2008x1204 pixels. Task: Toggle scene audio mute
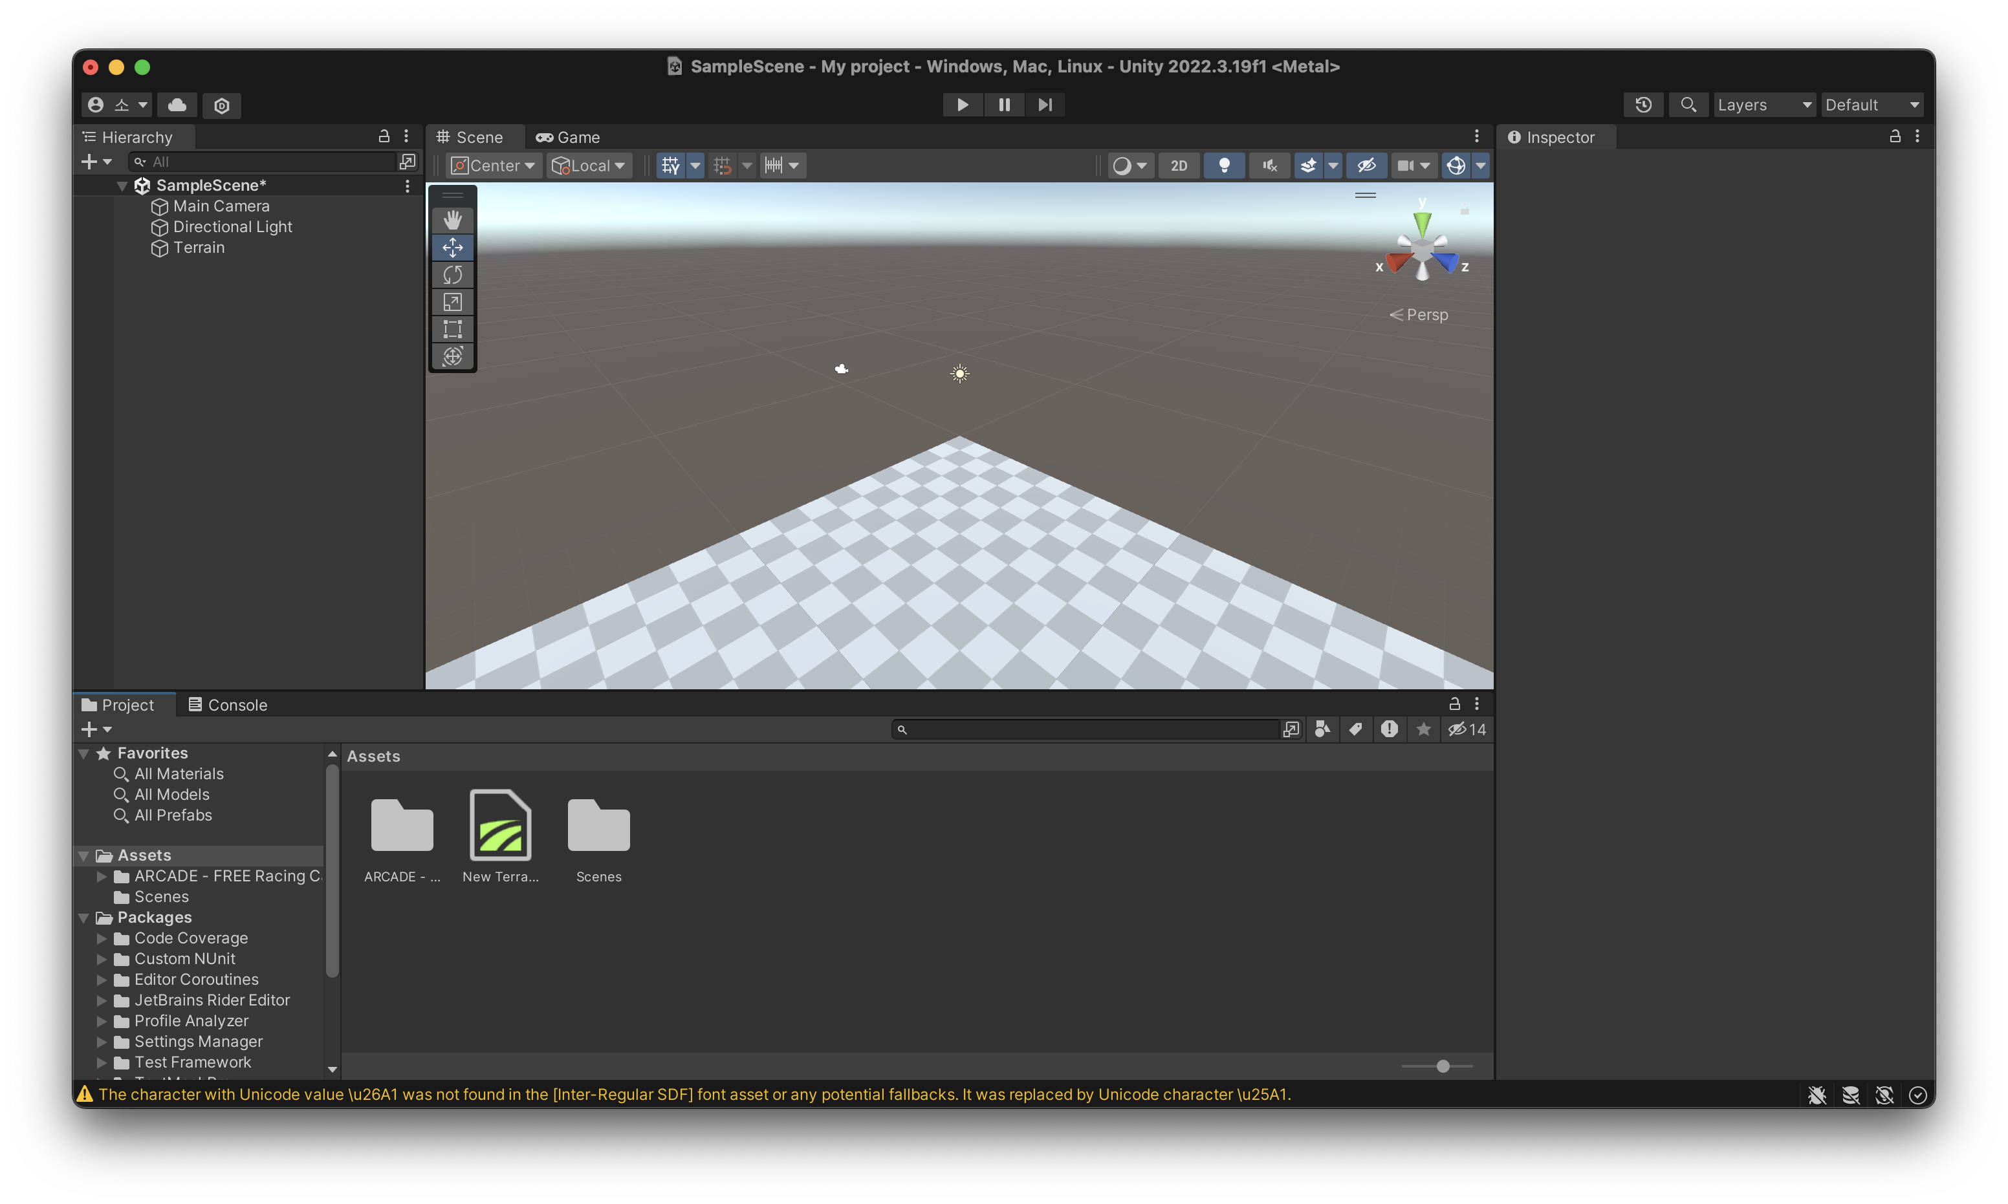[1269, 166]
